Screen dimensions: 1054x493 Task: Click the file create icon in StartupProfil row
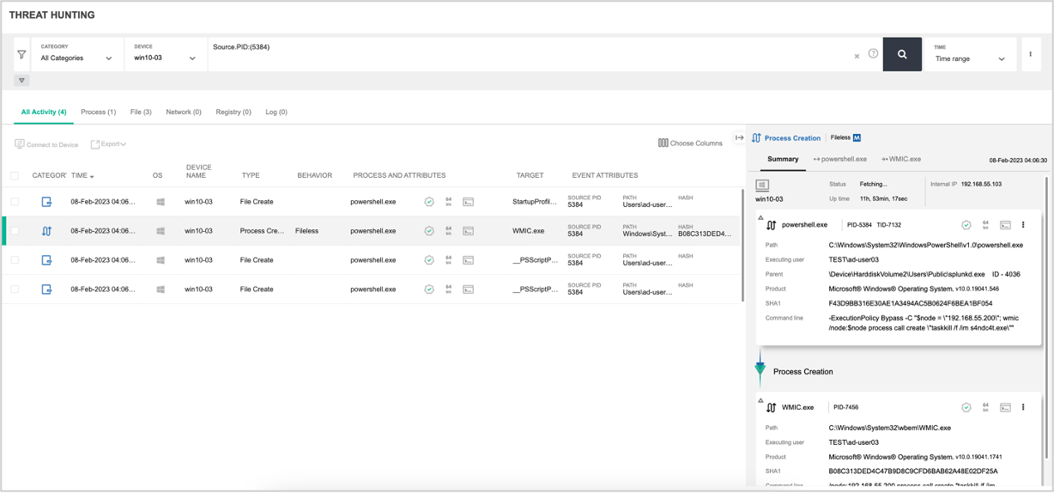(46, 202)
